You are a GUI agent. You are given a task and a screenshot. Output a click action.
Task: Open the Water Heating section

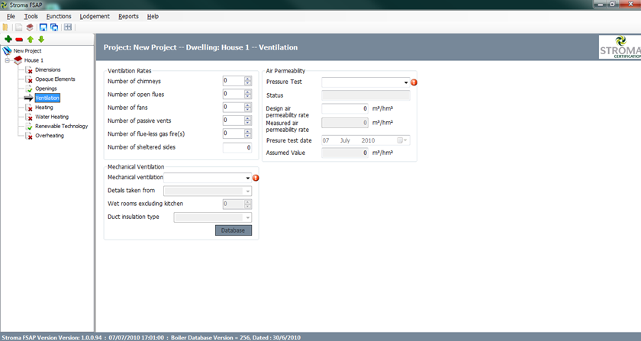tap(52, 117)
